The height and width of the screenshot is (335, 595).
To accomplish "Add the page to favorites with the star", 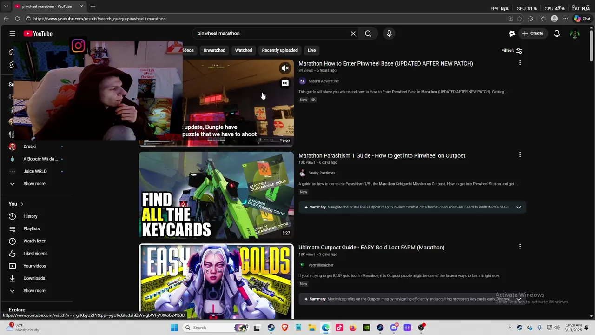I will [x=519, y=19].
